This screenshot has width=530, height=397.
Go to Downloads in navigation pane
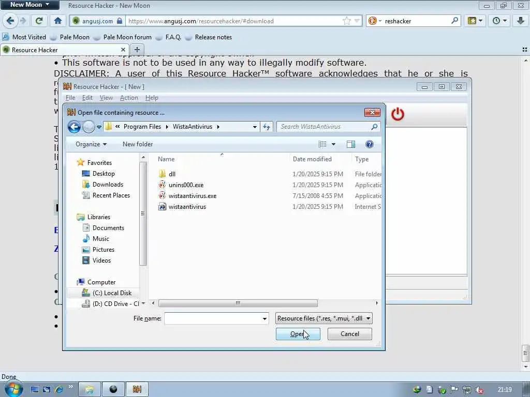point(108,185)
